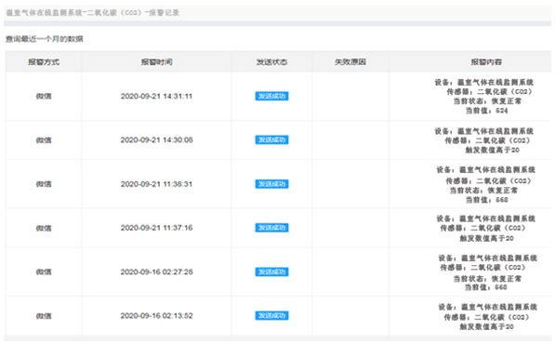Click the 报警时间 column header
This screenshot has width=555, height=344.
click(x=157, y=62)
